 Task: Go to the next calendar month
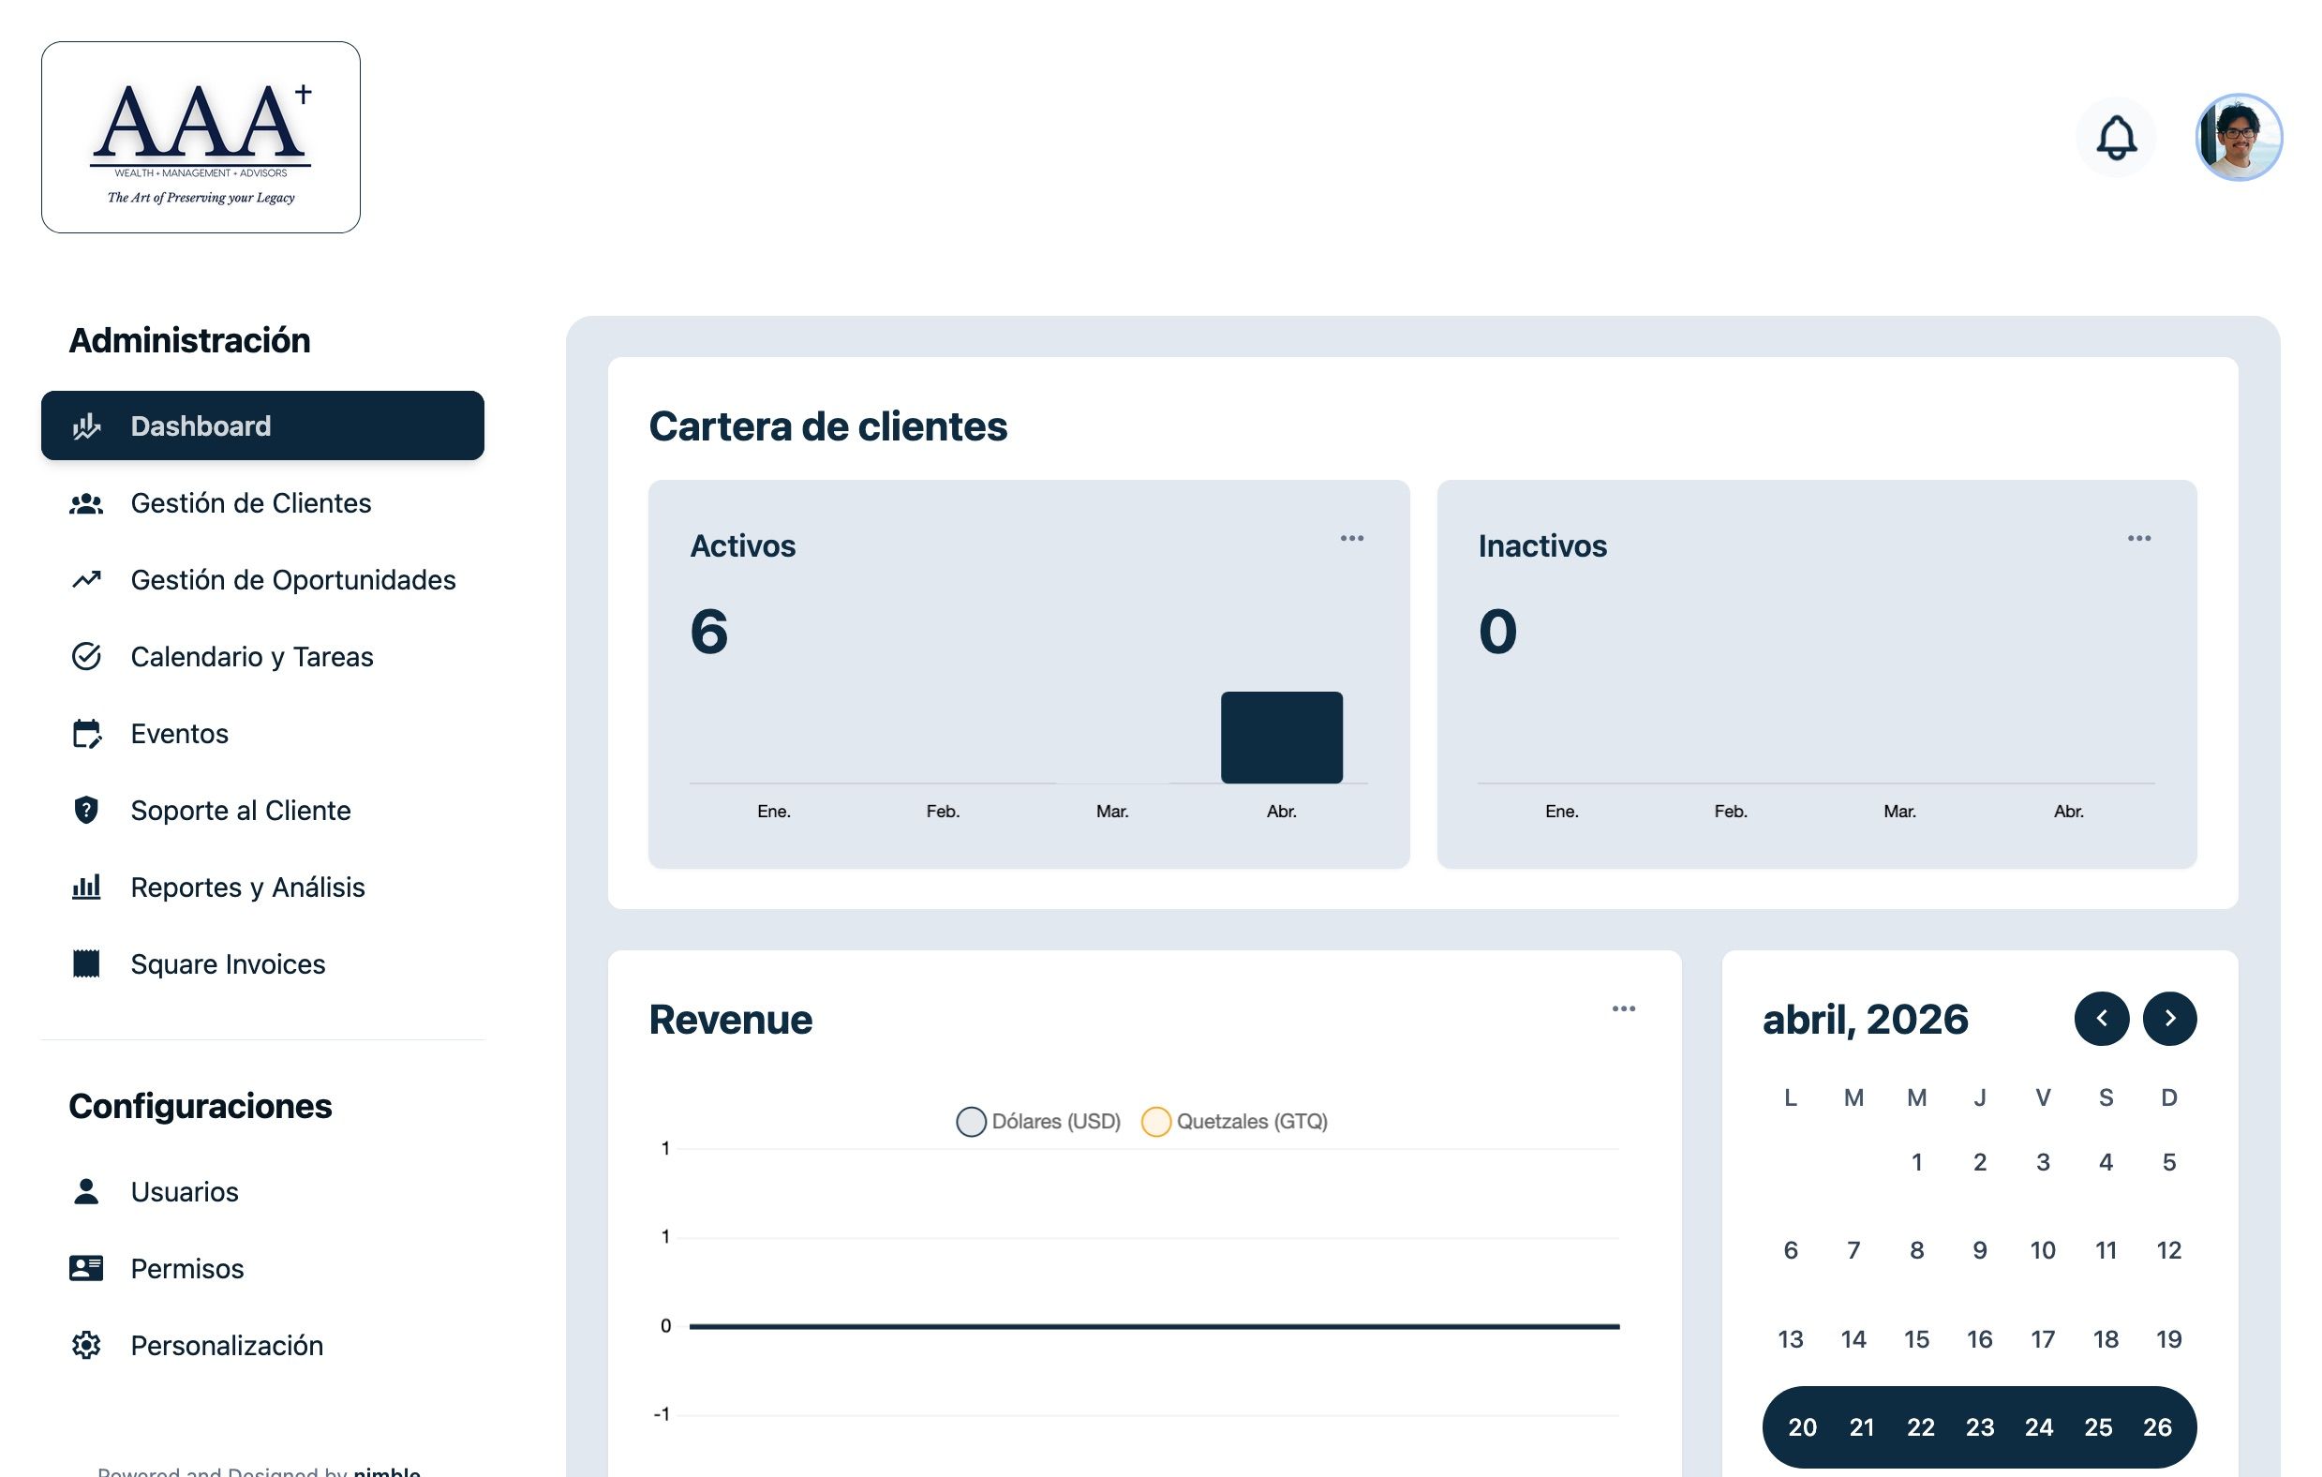point(2169,1019)
